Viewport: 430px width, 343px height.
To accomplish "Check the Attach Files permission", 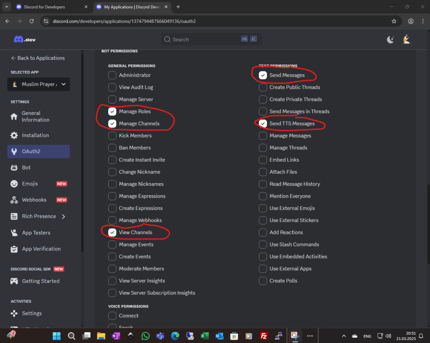I will (263, 172).
